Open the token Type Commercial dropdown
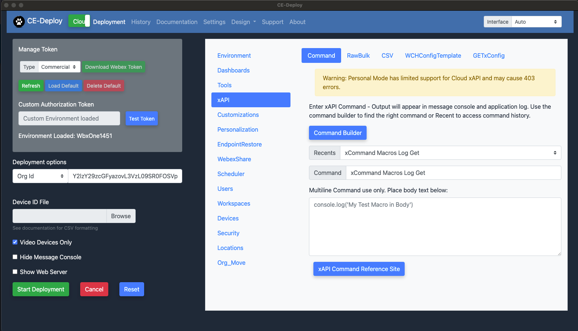This screenshot has height=331, width=578. 59,67
